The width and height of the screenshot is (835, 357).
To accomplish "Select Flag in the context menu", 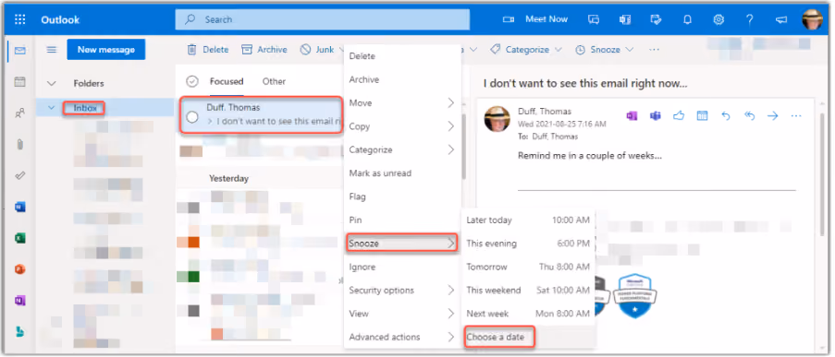I will [402, 196].
